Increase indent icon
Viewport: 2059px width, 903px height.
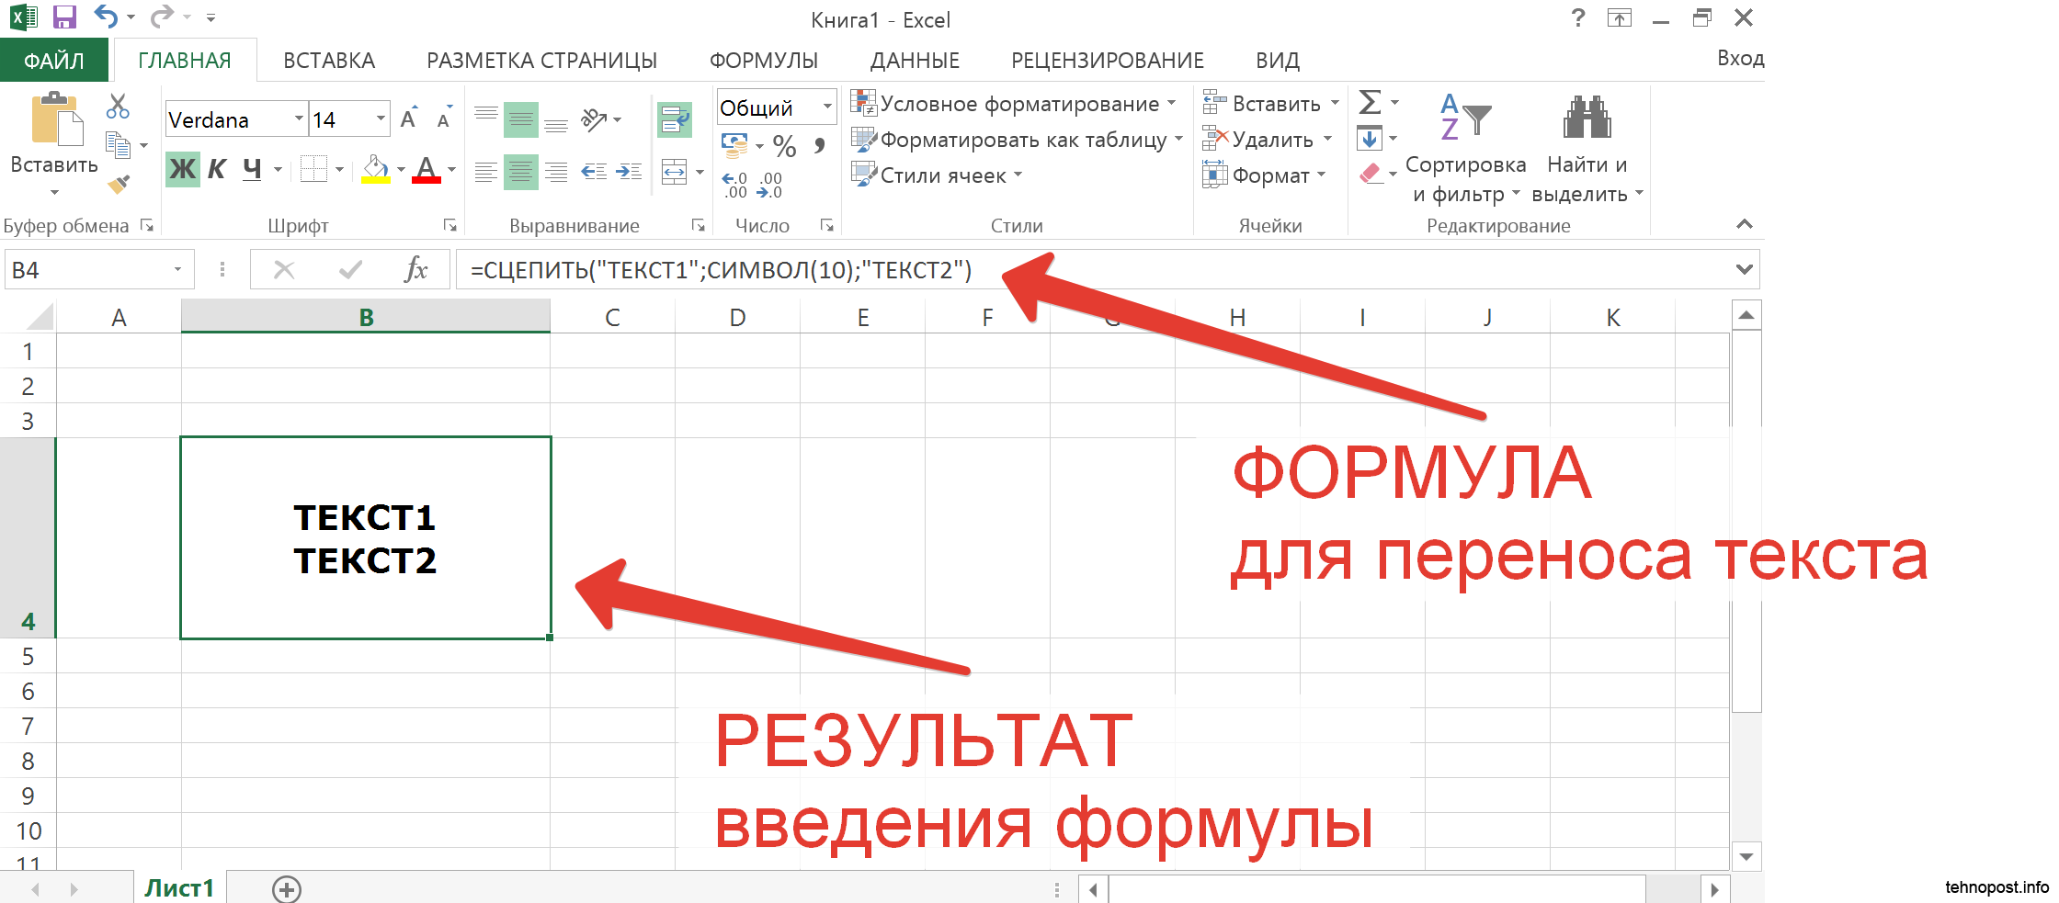pos(630,172)
